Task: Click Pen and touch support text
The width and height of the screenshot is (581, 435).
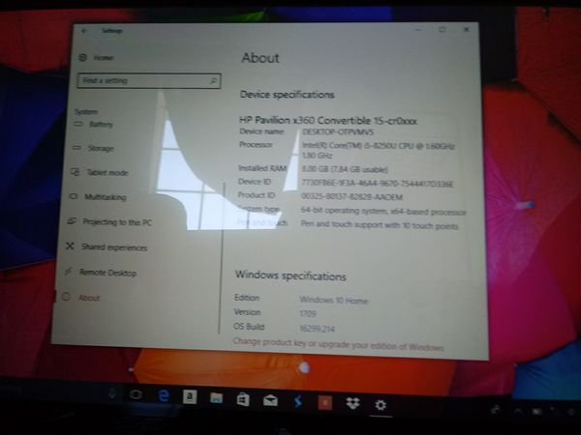Action: click(x=380, y=225)
